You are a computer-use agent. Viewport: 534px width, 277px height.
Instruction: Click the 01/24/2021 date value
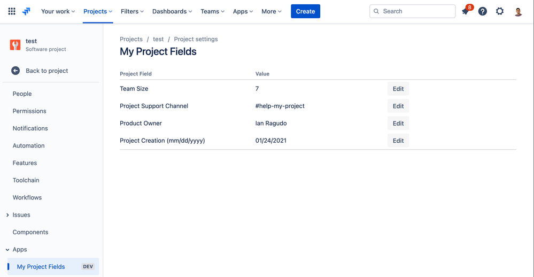(x=271, y=141)
